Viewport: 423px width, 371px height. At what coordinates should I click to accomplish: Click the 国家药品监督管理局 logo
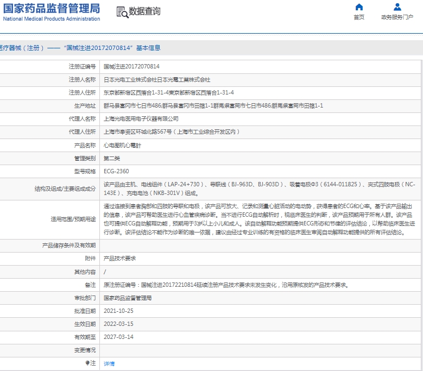pyautogui.click(x=52, y=12)
